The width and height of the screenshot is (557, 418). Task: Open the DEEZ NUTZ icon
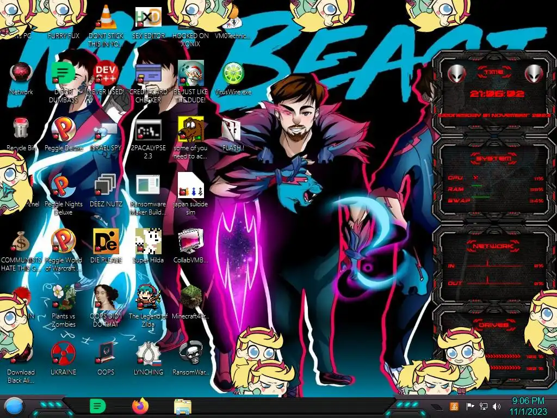pyautogui.click(x=106, y=190)
